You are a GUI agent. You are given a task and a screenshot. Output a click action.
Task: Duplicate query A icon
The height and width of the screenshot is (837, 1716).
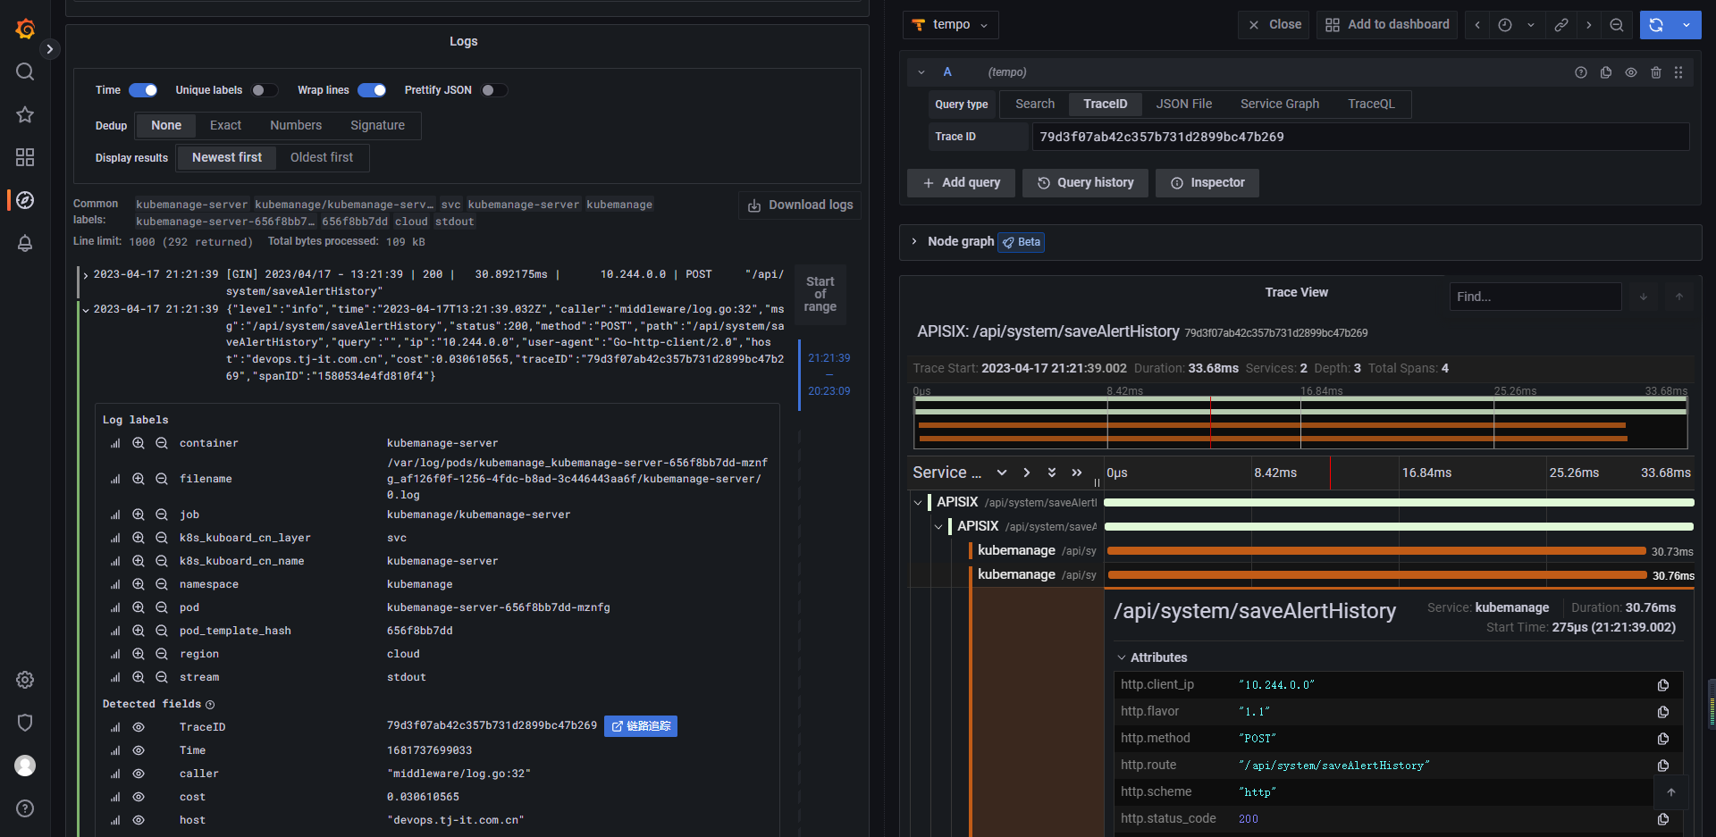1606,72
